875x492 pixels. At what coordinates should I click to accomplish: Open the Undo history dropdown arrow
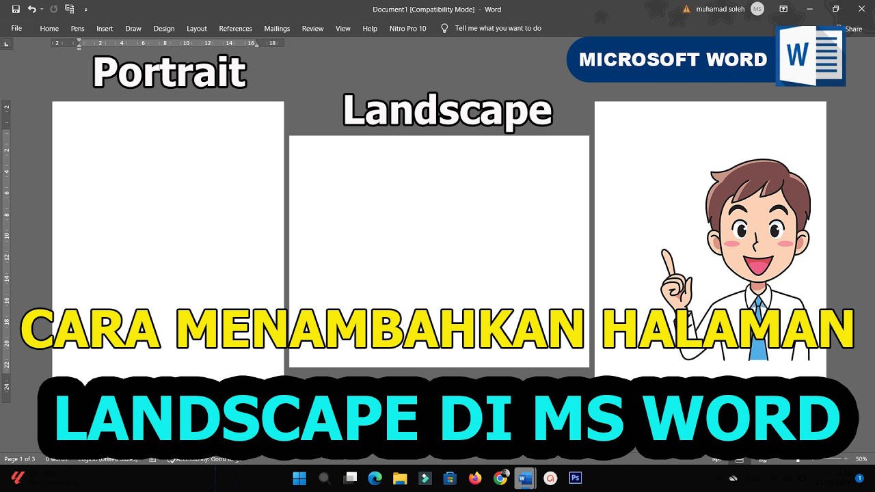pyautogui.click(x=42, y=10)
